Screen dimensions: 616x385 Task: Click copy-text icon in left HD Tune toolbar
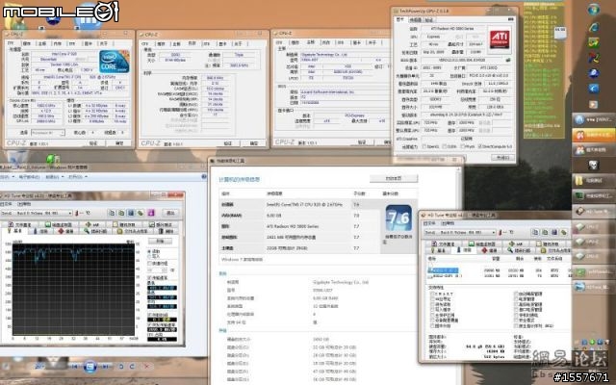(112, 213)
